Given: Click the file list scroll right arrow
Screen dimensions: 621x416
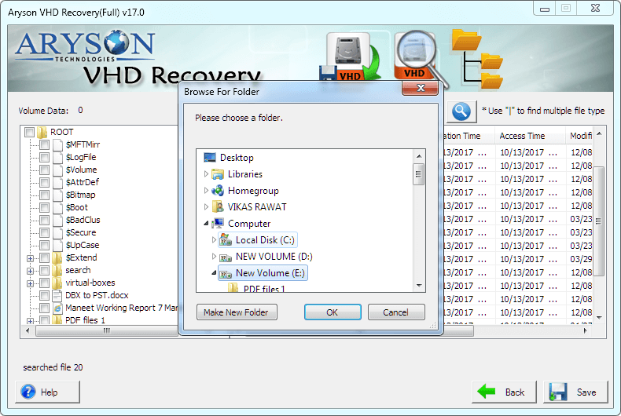Looking at the screenshot, I should point(586,330).
